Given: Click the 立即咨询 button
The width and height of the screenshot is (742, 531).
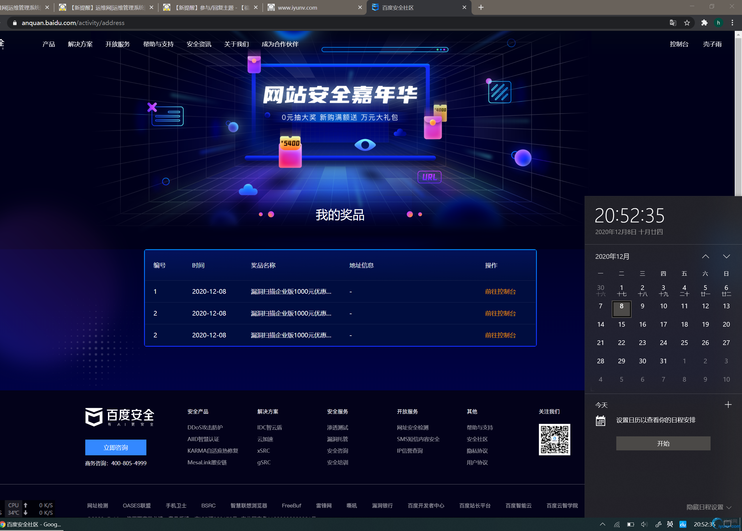Looking at the screenshot, I should click(x=116, y=447).
